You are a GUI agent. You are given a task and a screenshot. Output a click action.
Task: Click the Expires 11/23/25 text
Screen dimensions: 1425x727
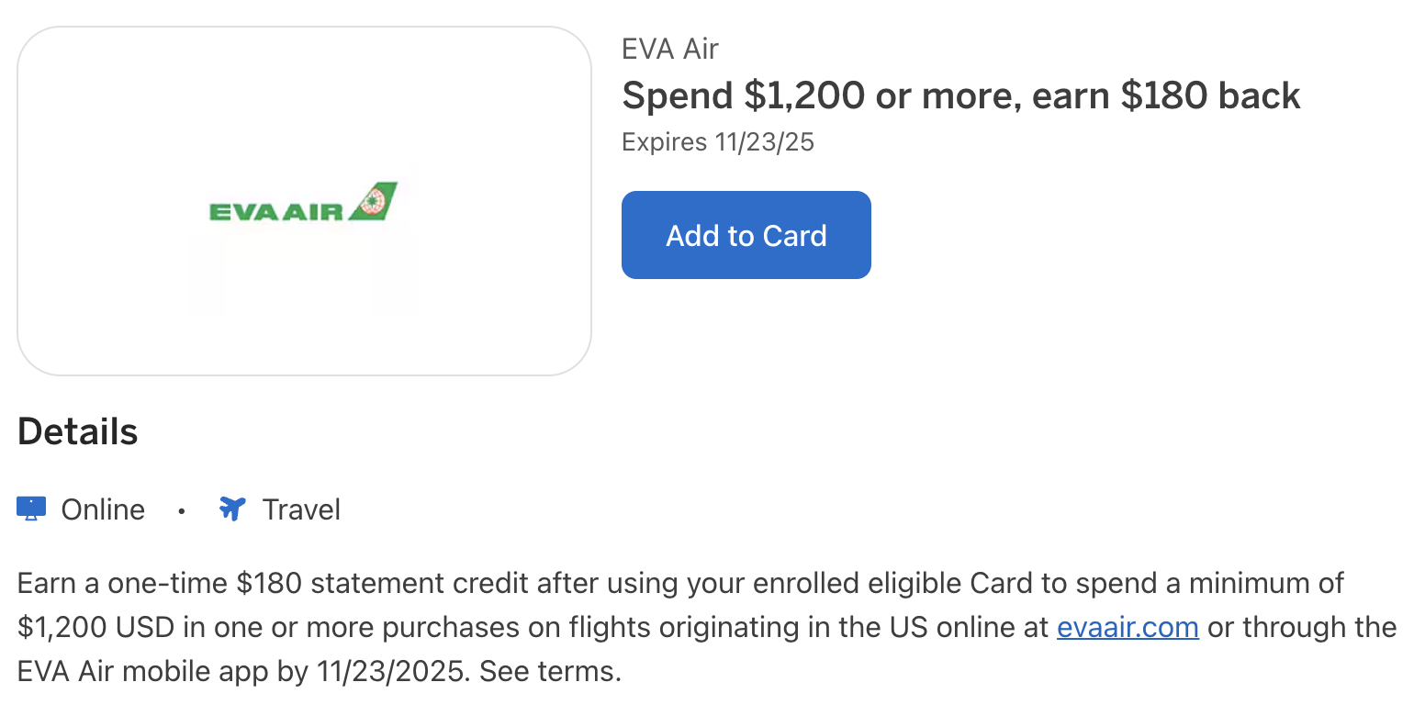tap(717, 142)
